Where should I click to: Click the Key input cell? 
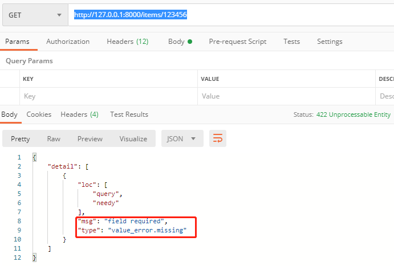[108, 97]
